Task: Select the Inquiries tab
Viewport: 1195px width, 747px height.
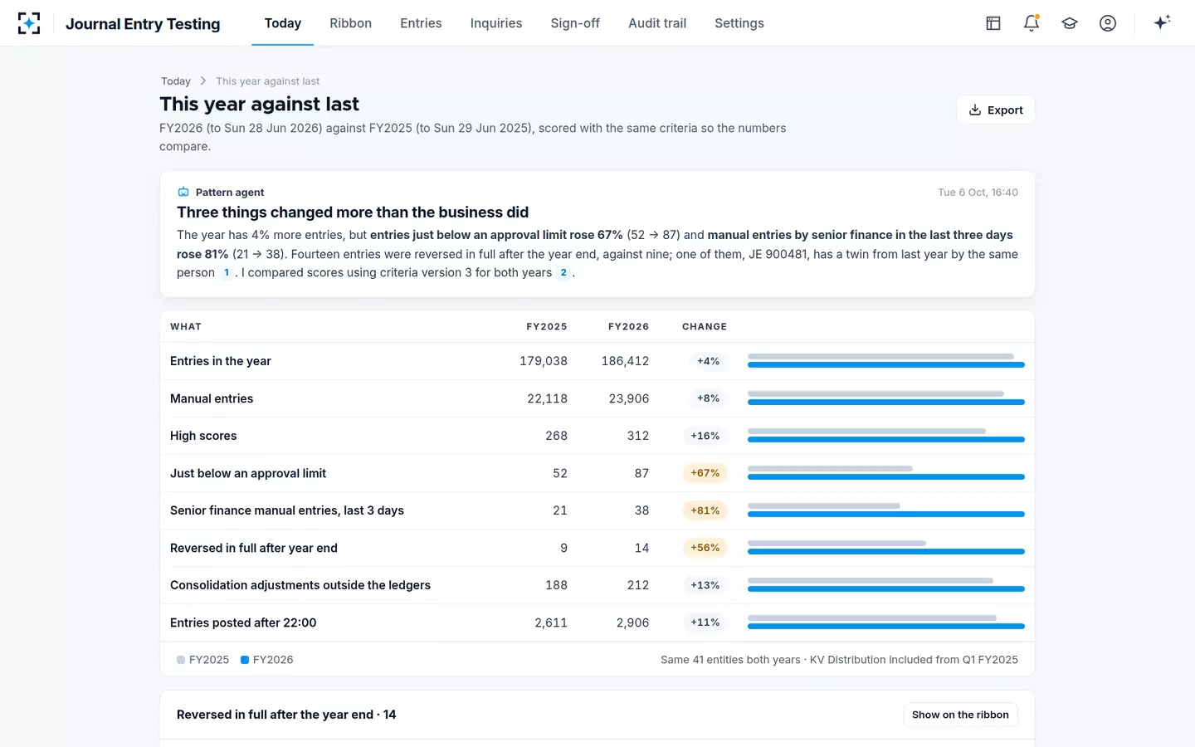Action: pyautogui.click(x=496, y=23)
